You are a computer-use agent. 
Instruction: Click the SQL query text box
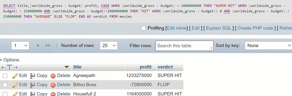point(146,11)
